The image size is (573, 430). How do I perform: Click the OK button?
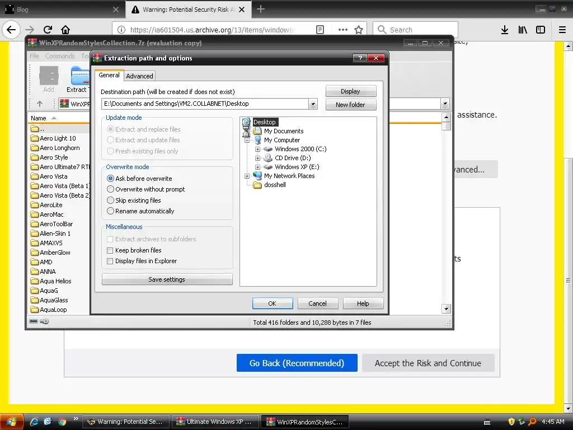273,303
